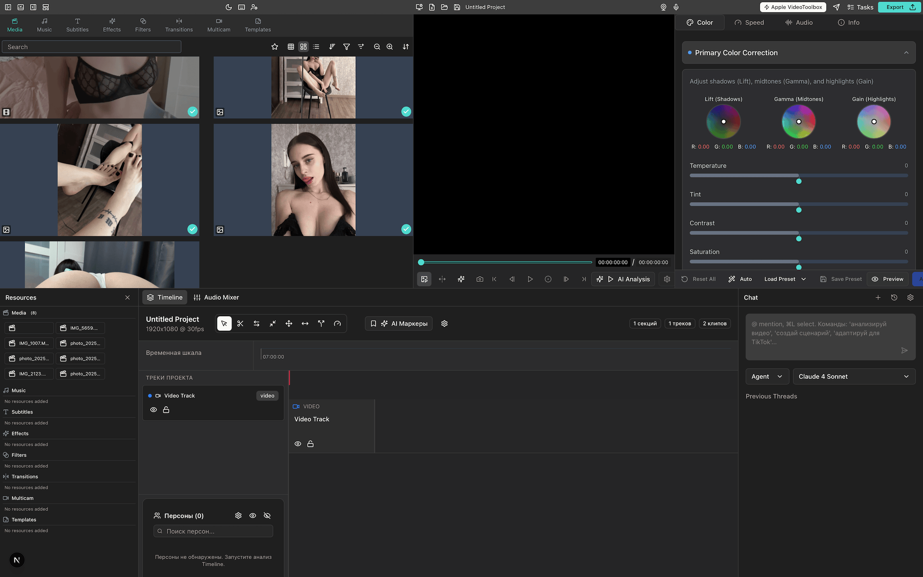Open the Claude 4 Sonnet model dropdown
Viewport: 923px width, 577px height.
point(854,376)
